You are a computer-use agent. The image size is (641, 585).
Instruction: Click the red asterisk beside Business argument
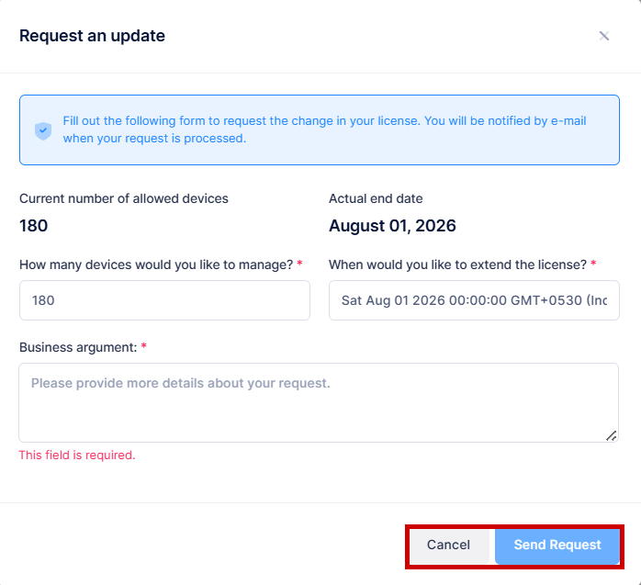click(x=144, y=346)
